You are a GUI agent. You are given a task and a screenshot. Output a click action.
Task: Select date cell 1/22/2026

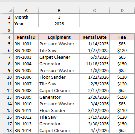click(x=95, y=77)
